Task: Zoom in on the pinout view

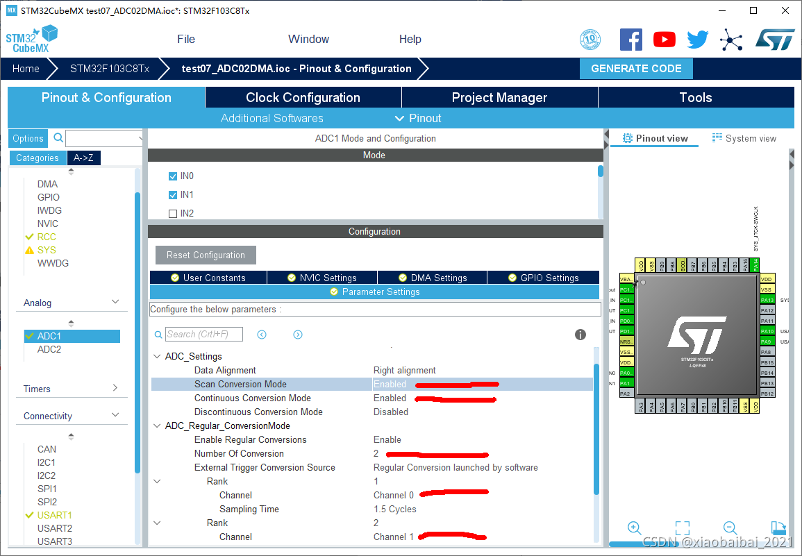Action: (634, 528)
